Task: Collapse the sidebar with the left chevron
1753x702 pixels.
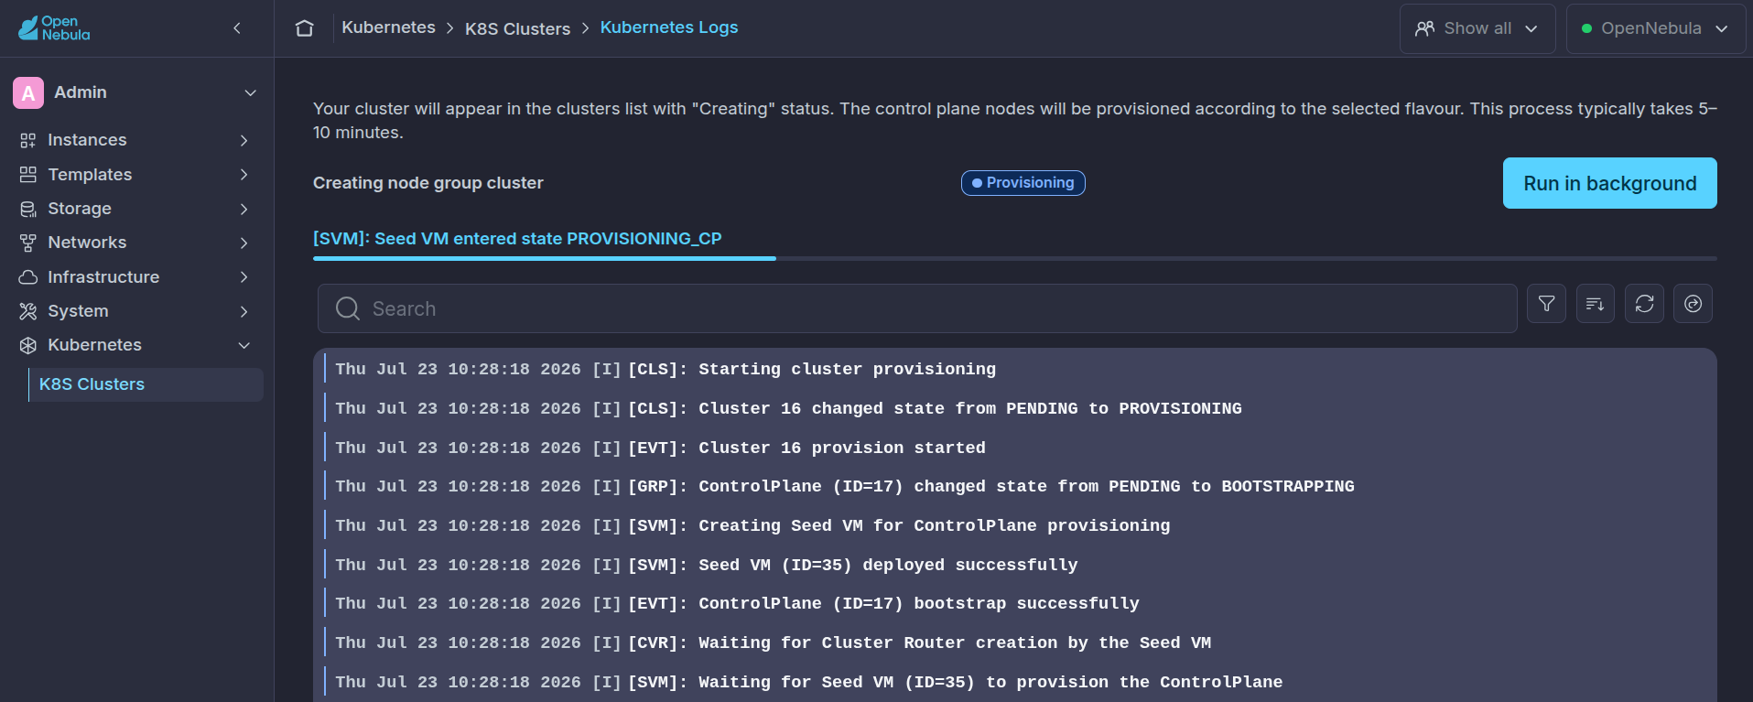Action: [237, 28]
